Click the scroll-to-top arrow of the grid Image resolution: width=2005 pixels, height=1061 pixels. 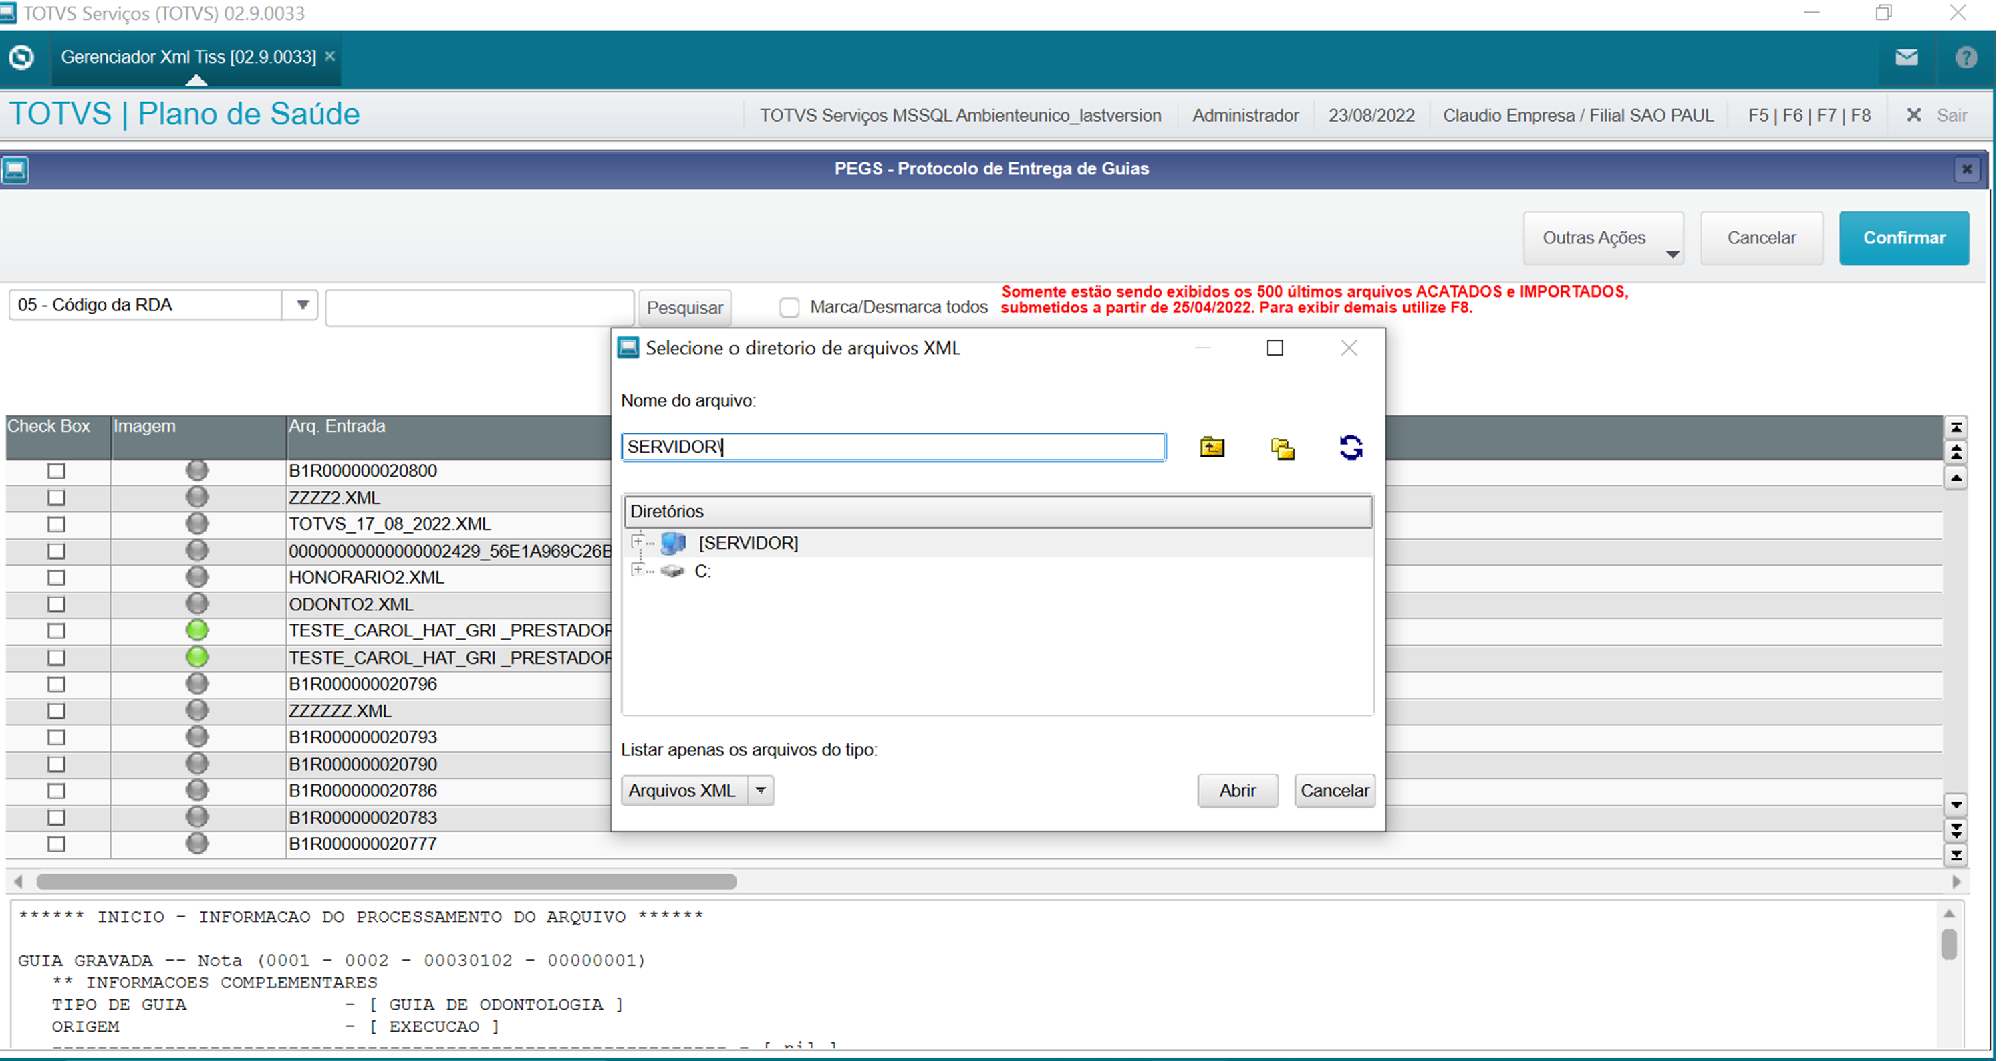[1956, 427]
